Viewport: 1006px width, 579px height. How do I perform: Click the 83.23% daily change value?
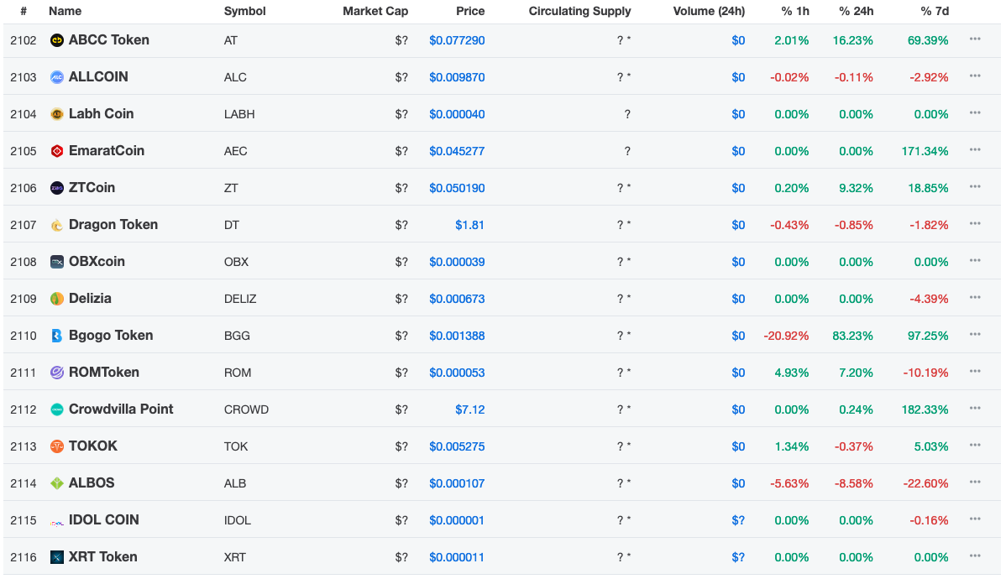[x=852, y=336]
